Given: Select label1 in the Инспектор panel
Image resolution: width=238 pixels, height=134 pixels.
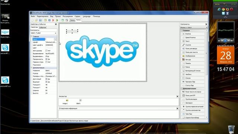Looking at the screenshot, I should [x=78, y=102].
